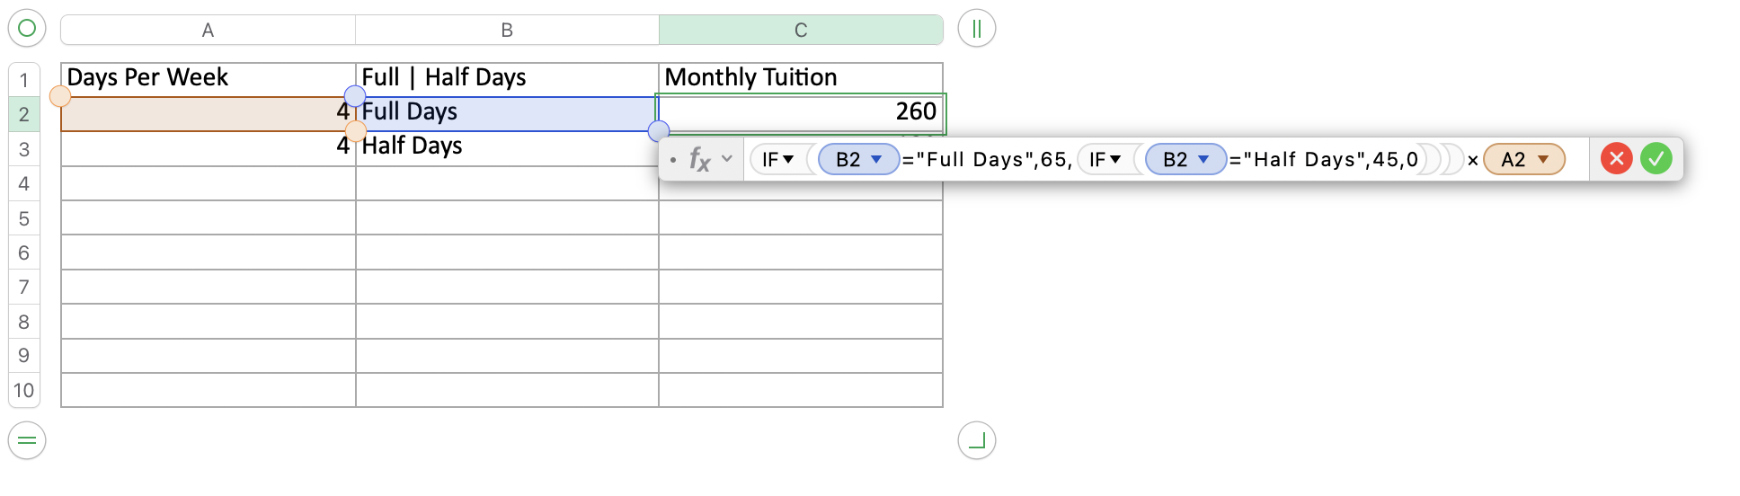Click the add-rows handle at bottom left

[27, 440]
